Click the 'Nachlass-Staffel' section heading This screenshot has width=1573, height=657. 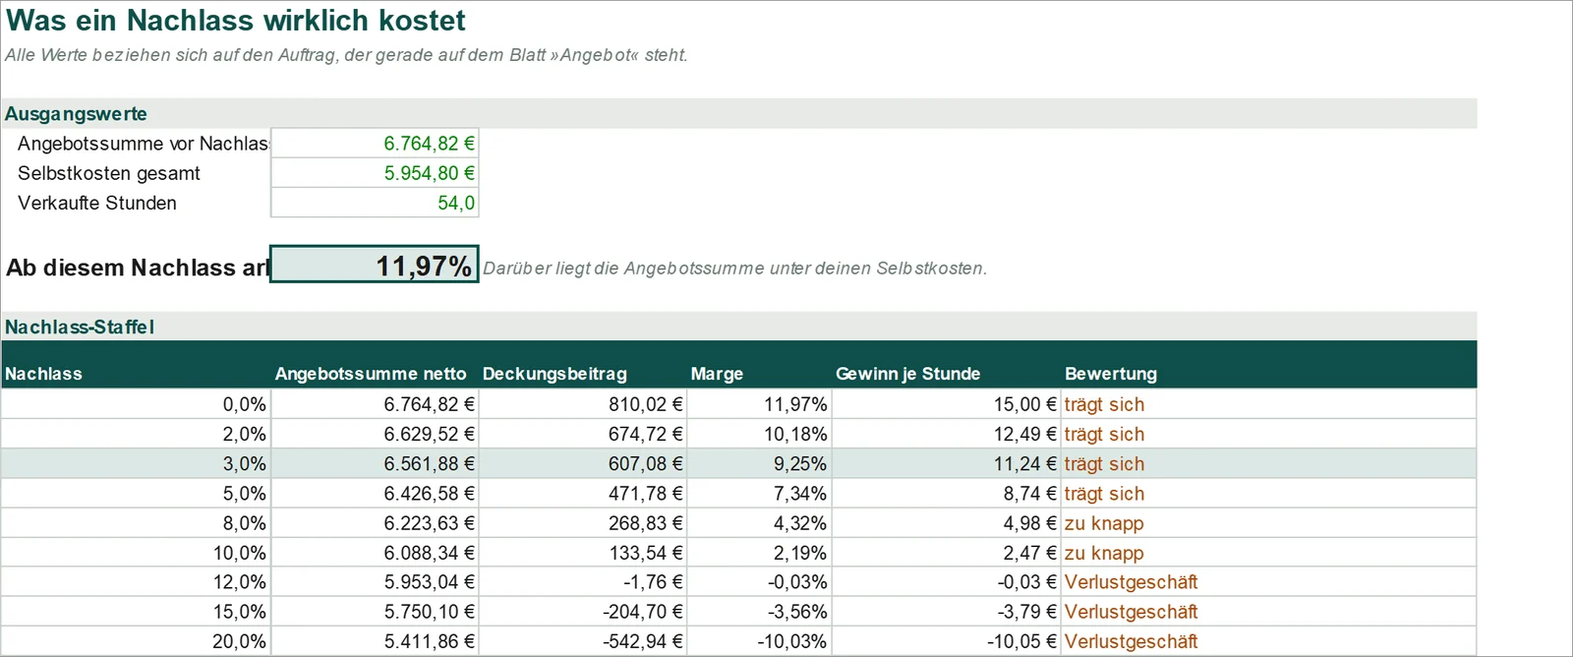(80, 327)
